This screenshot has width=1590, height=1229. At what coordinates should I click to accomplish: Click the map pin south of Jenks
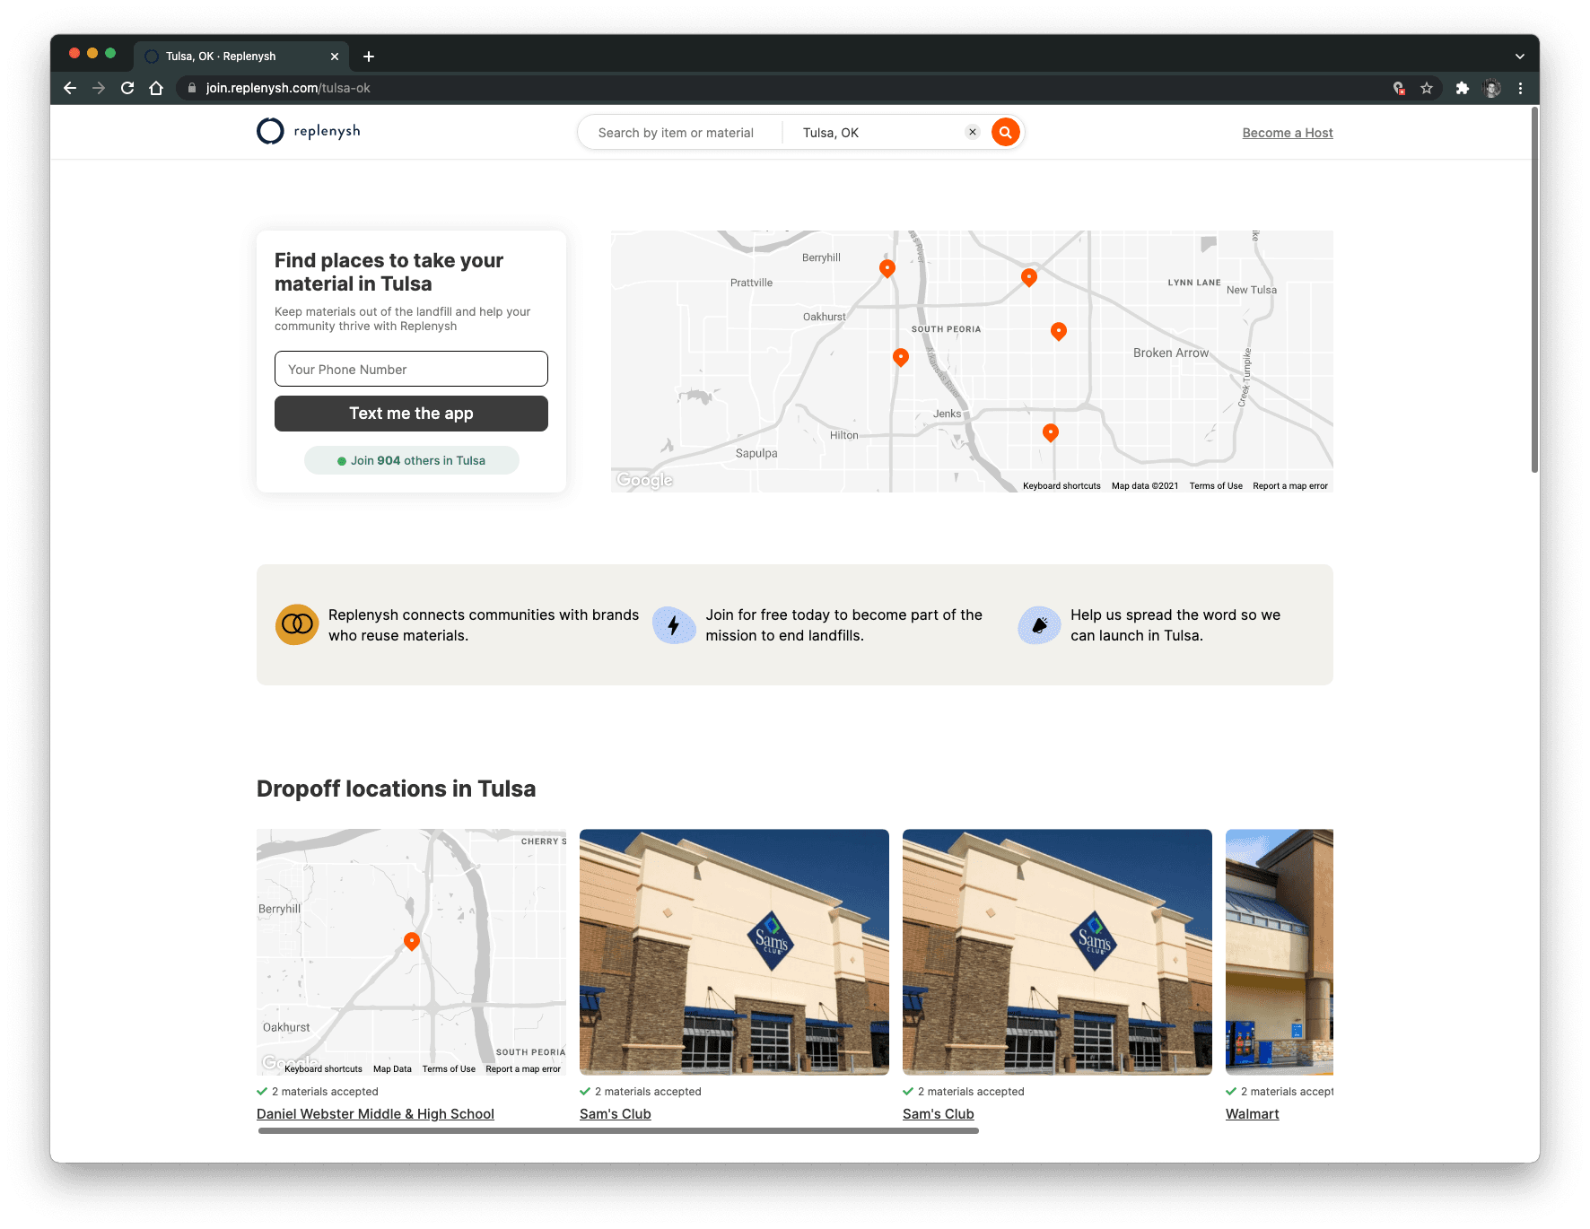(x=1050, y=432)
